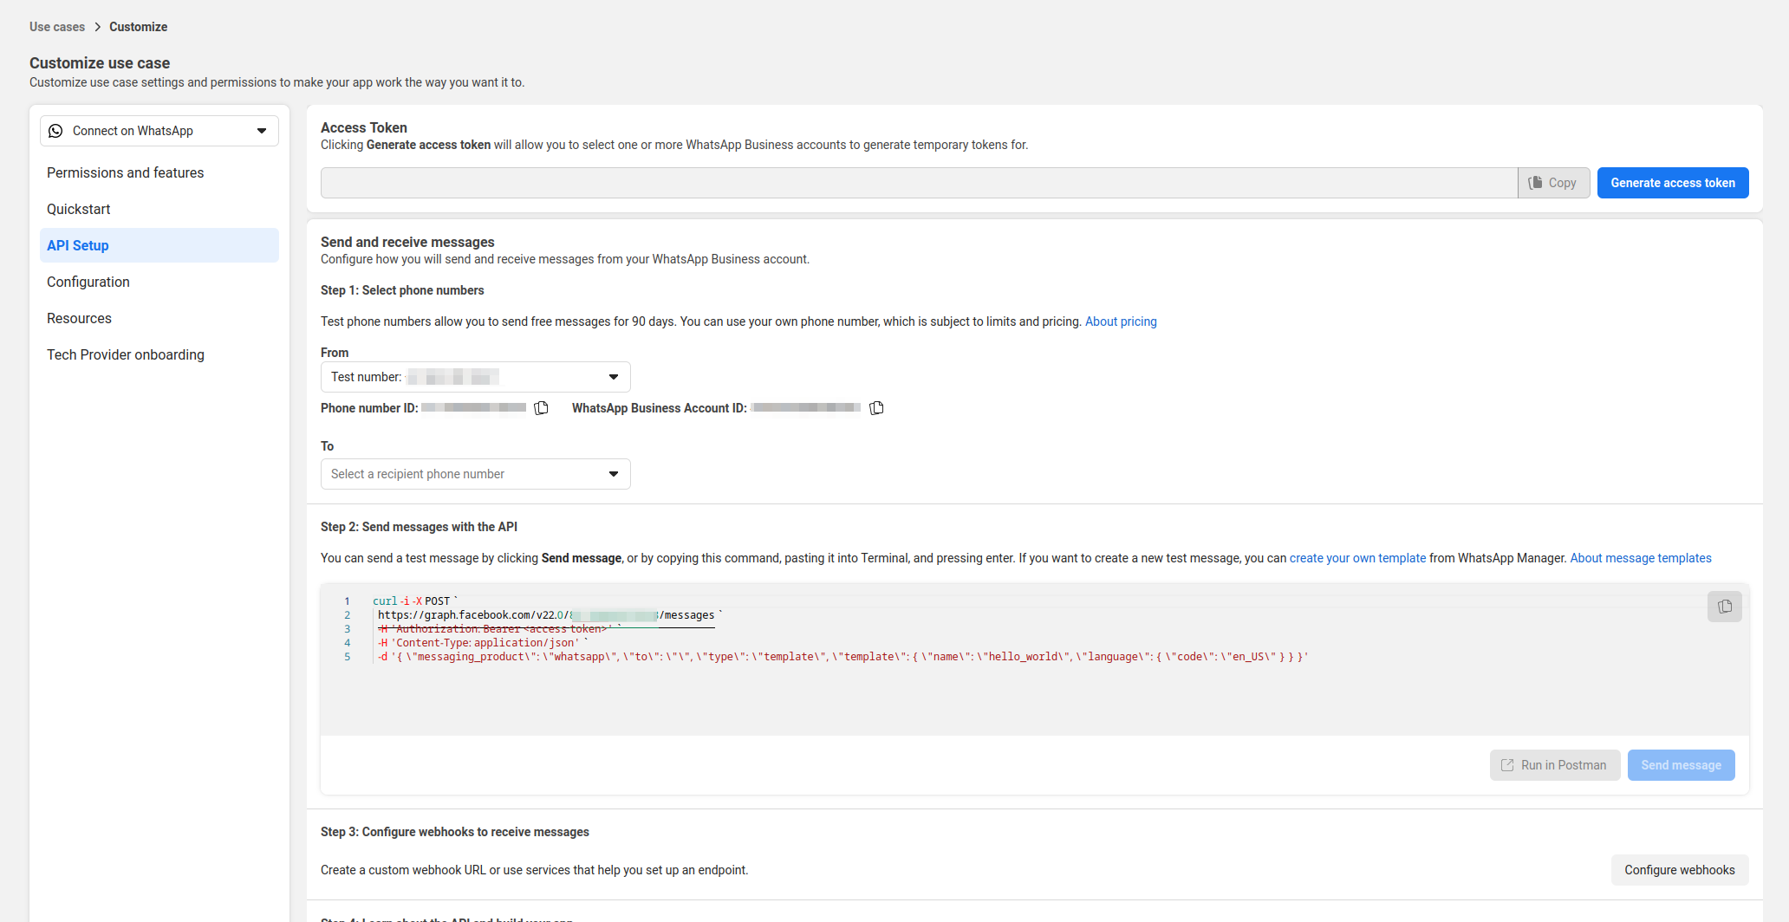Copy the WhatsApp Business Account ID
This screenshot has width=1789, height=922.
pyautogui.click(x=877, y=408)
